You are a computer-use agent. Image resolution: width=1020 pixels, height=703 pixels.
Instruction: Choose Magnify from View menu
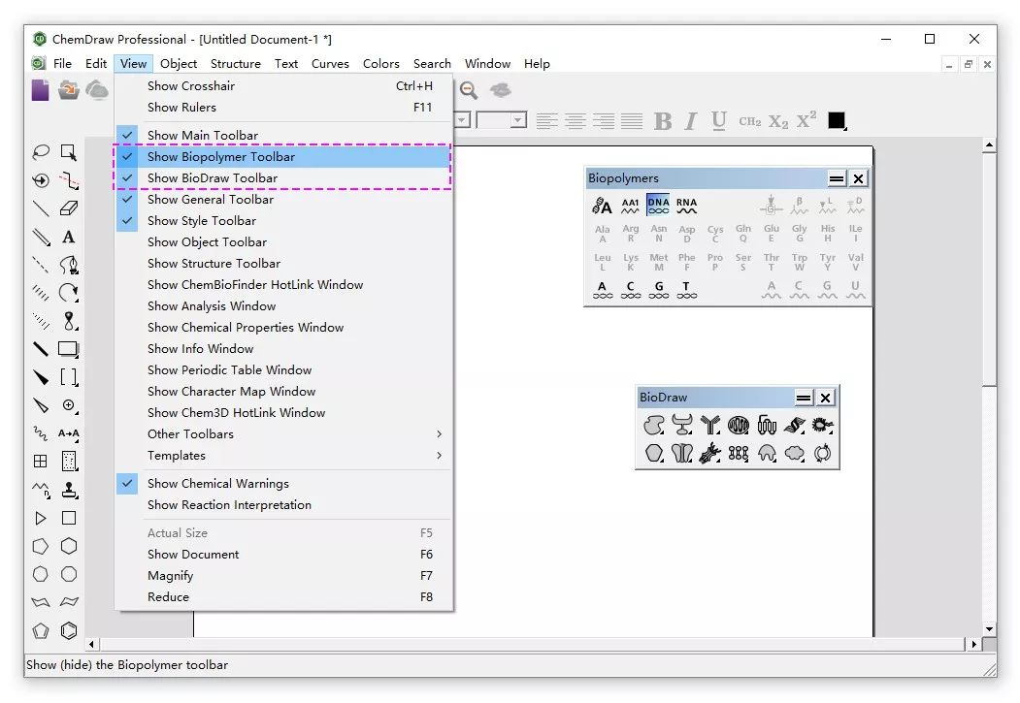tap(283, 576)
